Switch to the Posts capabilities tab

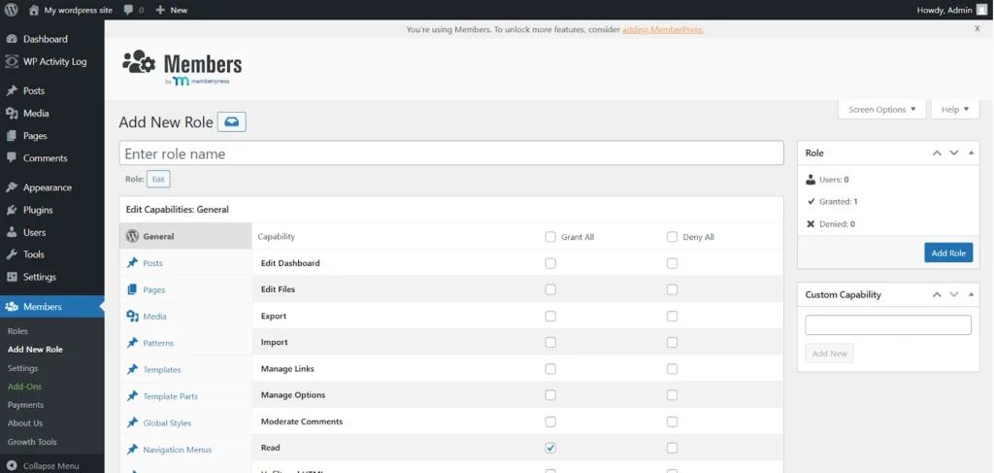coord(152,263)
